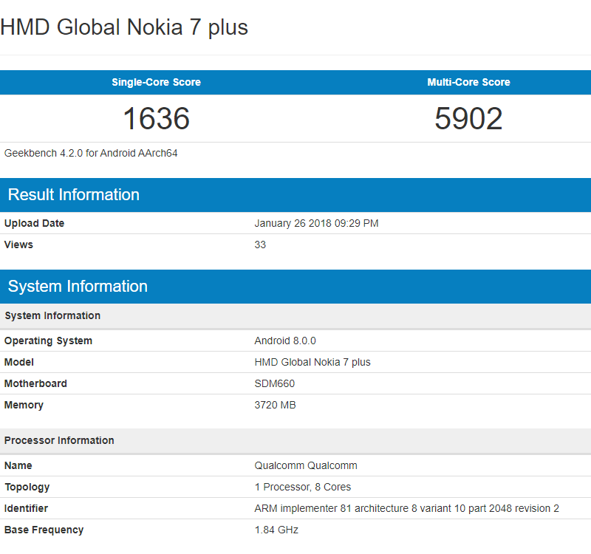Image resolution: width=591 pixels, height=554 pixels.
Task: Click the Views count value 33
Action: coord(260,244)
